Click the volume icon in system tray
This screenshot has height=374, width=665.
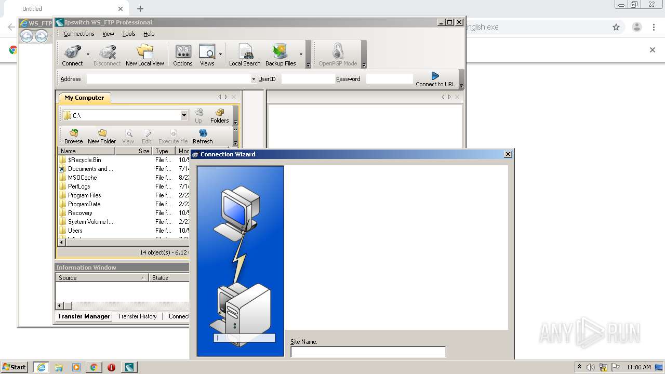click(x=591, y=367)
